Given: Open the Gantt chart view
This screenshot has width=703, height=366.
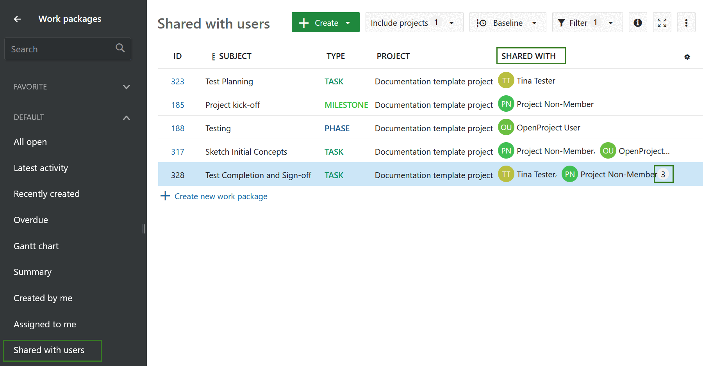Looking at the screenshot, I should (36, 246).
